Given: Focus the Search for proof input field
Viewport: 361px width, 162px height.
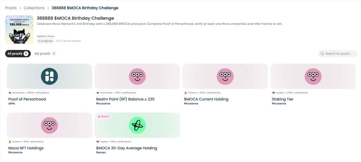Looking at the screenshot, I should 339,54.
